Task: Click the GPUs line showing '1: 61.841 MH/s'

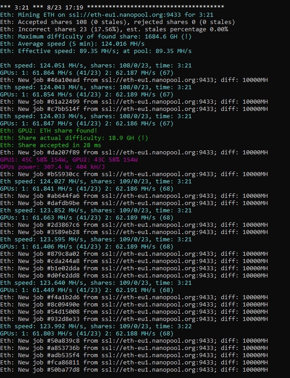Action: pyautogui.click(x=87, y=188)
